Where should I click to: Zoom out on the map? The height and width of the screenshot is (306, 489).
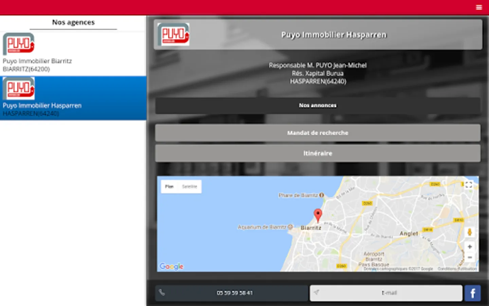pyautogui.click(x=470, y=257)
